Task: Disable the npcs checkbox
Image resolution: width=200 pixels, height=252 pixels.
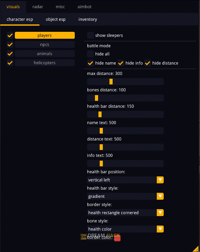Action: tap(10, 44)
